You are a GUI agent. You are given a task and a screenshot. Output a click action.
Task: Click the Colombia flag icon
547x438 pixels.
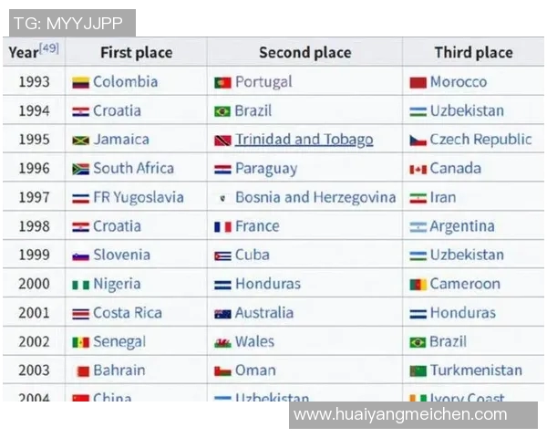click(x=80, y=82)
